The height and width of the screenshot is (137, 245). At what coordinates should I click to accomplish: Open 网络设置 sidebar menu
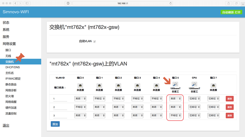9,44
